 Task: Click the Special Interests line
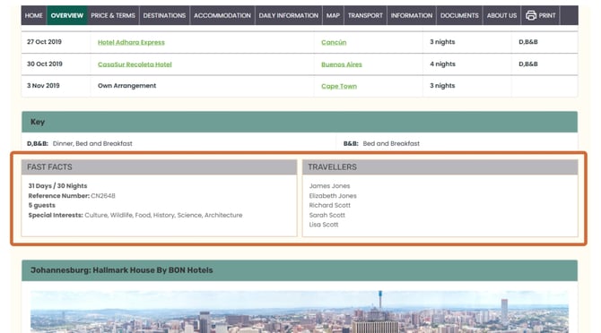click(x=135, y=215)
